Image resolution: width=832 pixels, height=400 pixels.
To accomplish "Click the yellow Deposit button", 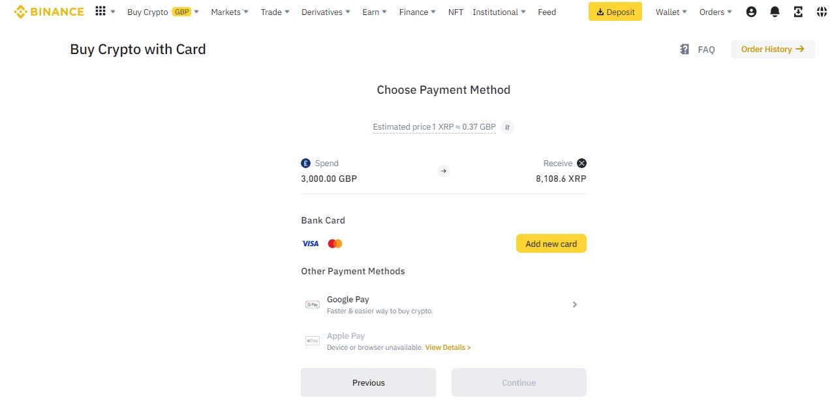I will click(615, 12).
